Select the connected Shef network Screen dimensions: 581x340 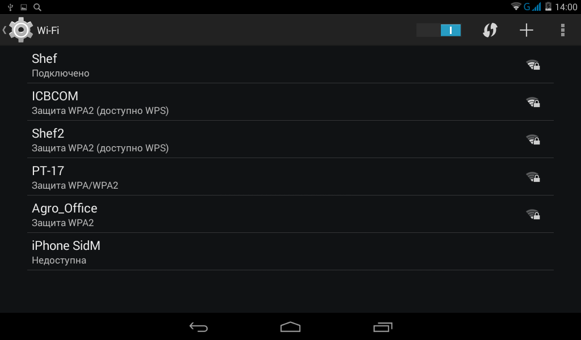pyautogui.click(x=290, y=65)
